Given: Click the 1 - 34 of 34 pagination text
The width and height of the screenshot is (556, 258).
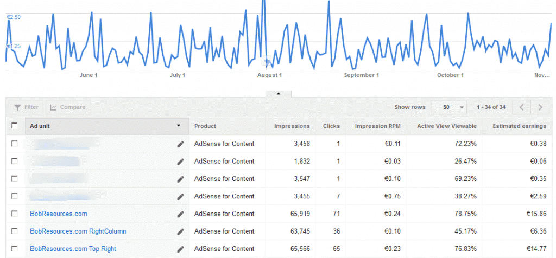Looking at the screenshot, I should point(491,107).
